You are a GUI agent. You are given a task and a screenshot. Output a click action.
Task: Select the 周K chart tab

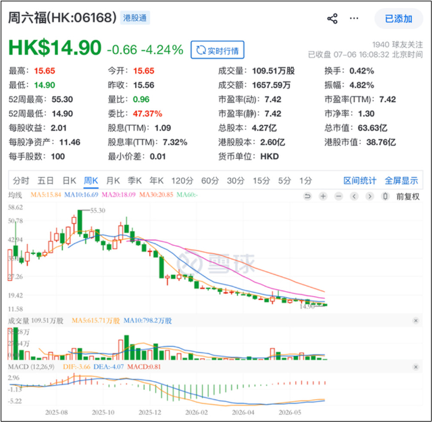(x=91, y=180)
